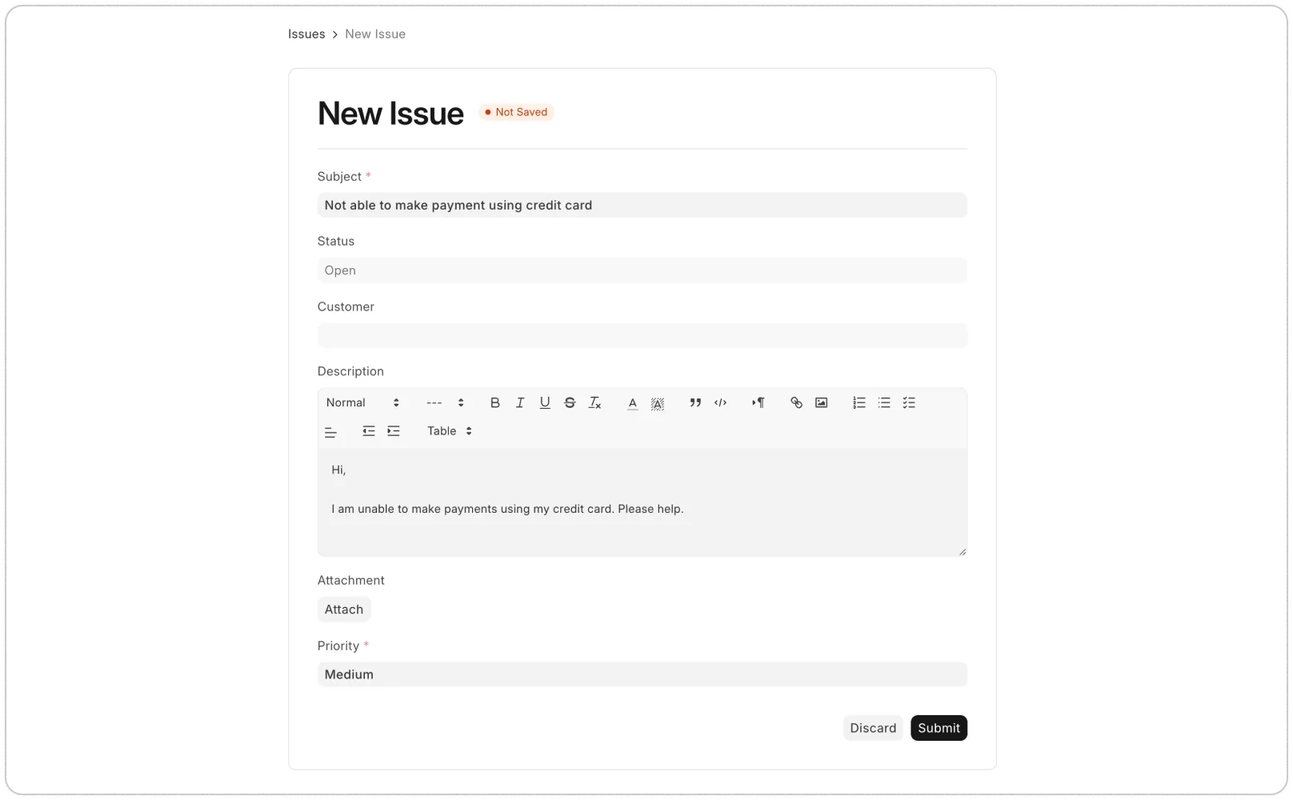Open the divider style dropdown

(442, 402)
